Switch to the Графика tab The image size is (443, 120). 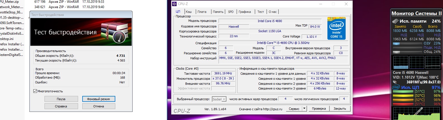tap(245, 12)
